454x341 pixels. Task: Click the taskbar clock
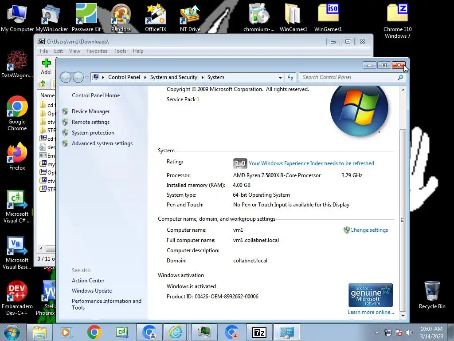coord(431,332)
